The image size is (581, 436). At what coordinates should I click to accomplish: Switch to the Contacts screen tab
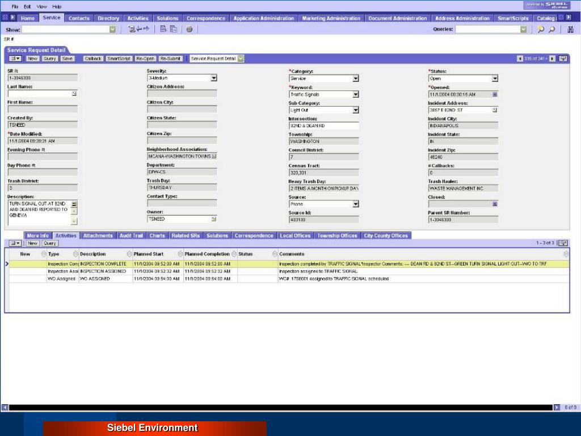79,18
